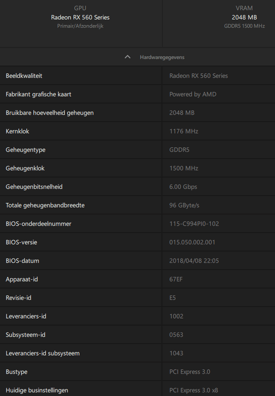Click the 1002 value
Screen dimensions: 275x396
tap(177, 316)
